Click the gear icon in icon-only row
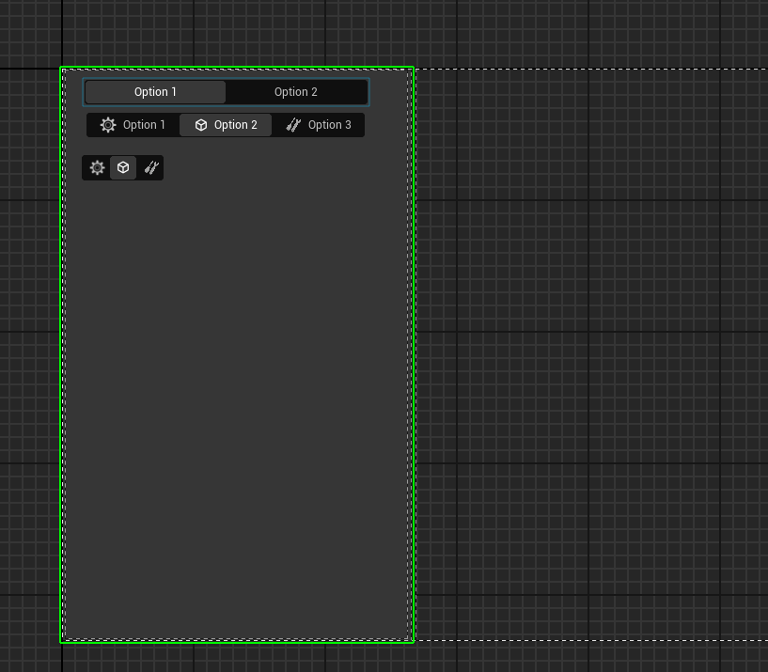Image resolution: width=768 pixels, height=672 pixels. coord(97,168)
